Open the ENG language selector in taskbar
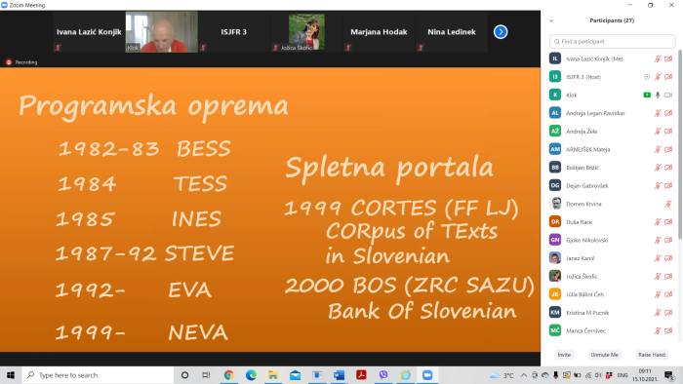This screenshot has height=384, width=683. pos(623,375)
